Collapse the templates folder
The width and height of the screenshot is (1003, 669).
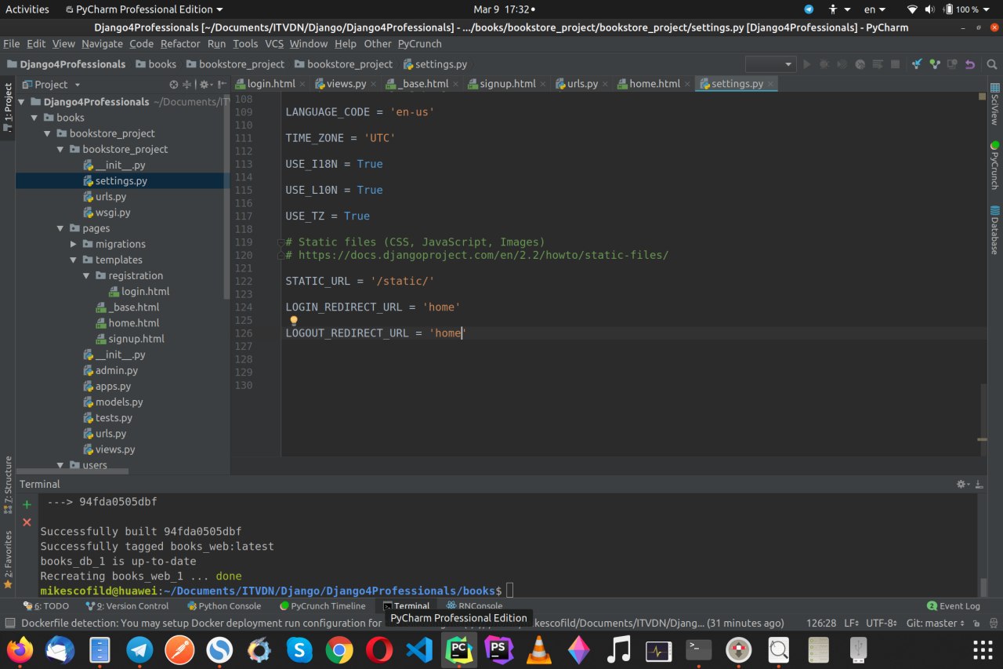coord(74,260)
